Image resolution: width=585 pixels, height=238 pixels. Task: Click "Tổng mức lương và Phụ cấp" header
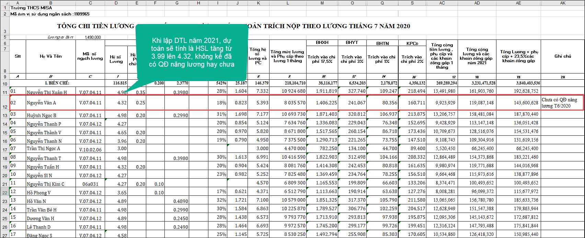point(288,56)
